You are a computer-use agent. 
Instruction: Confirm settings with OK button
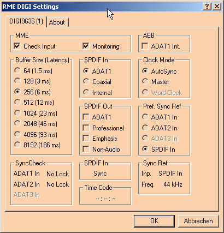154,221
